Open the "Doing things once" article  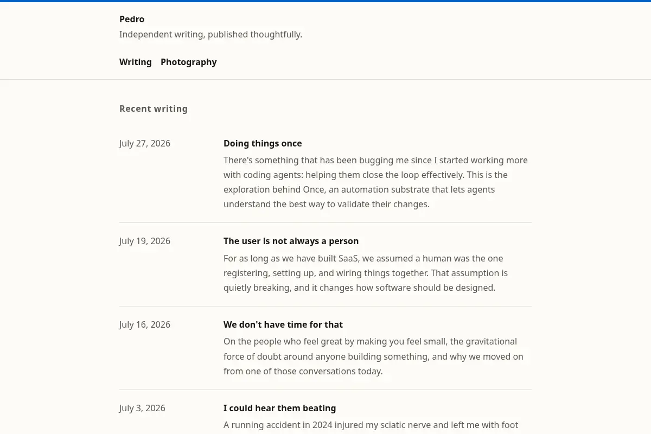pyautogui.click(x=263, y=143)
